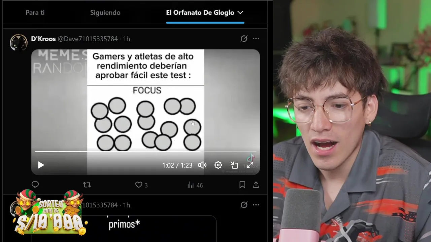Bookmark the D'Kroos post
The height and width of the screenshot is (242, 431).
click(242, 185)
